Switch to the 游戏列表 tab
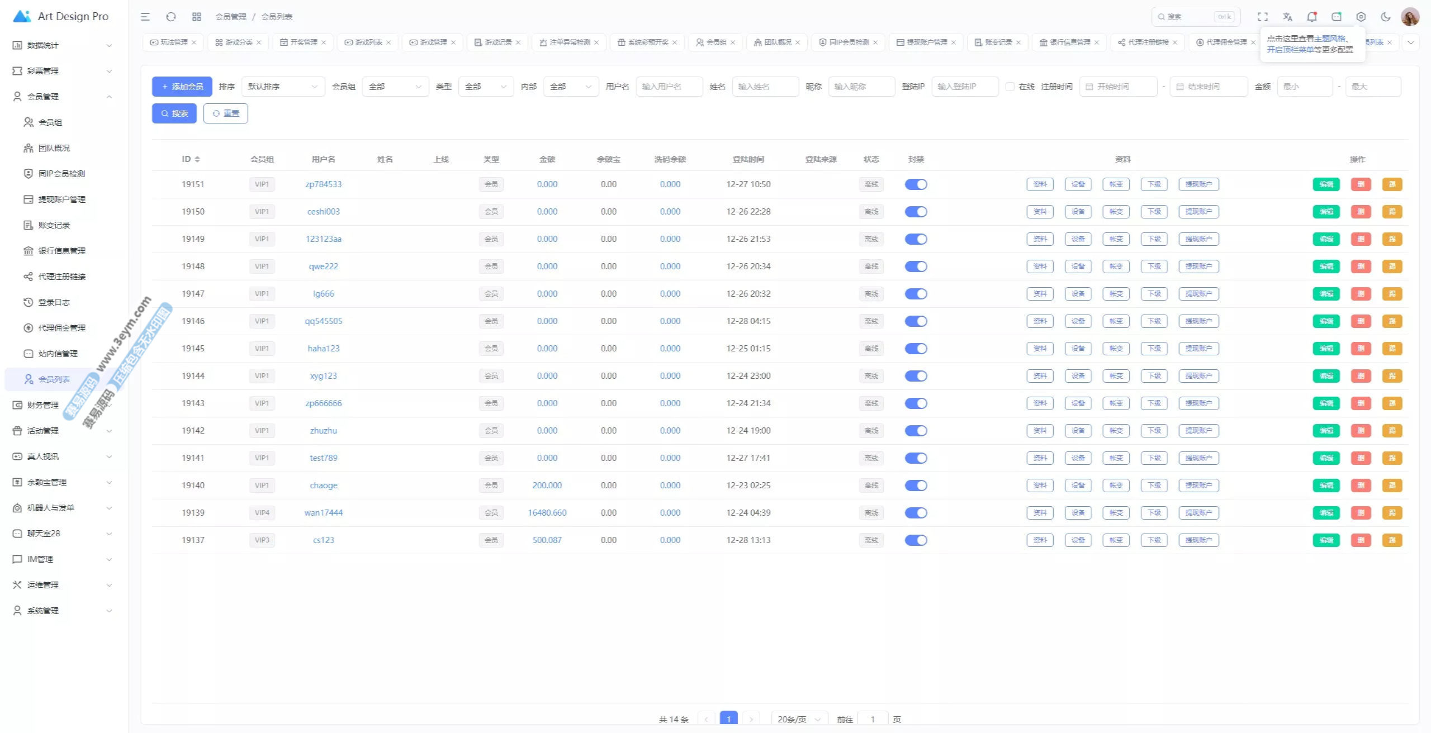 [368, 42]
